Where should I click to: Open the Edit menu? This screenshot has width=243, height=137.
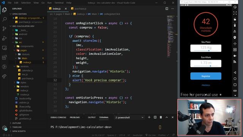coord(16,3)
